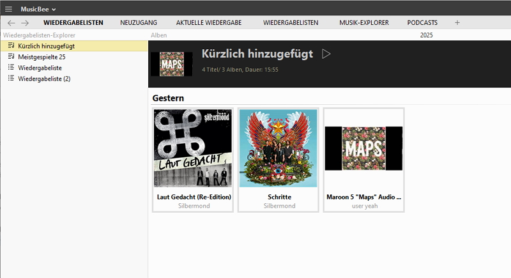Click Maroon 5 "Maps" Audio title text
This screenshot has height=278, width=511.
point(364,197)
